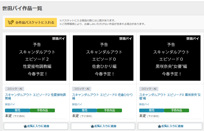Click star icon on 佐倉ひかり編 favorites button

pyautogui.click(x=92, y=126)
